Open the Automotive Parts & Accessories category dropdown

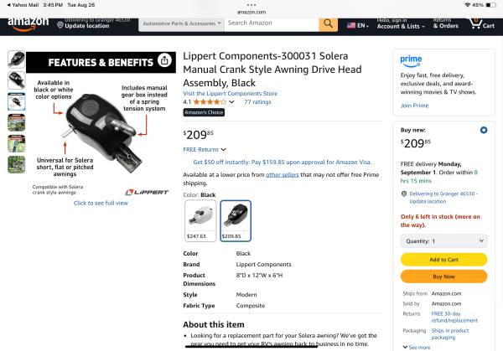coord(182,23)
